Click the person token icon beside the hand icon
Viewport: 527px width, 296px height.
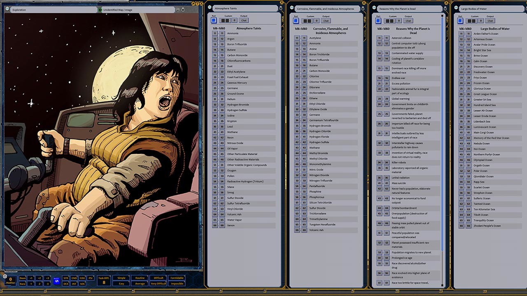[x=183, y=9]
